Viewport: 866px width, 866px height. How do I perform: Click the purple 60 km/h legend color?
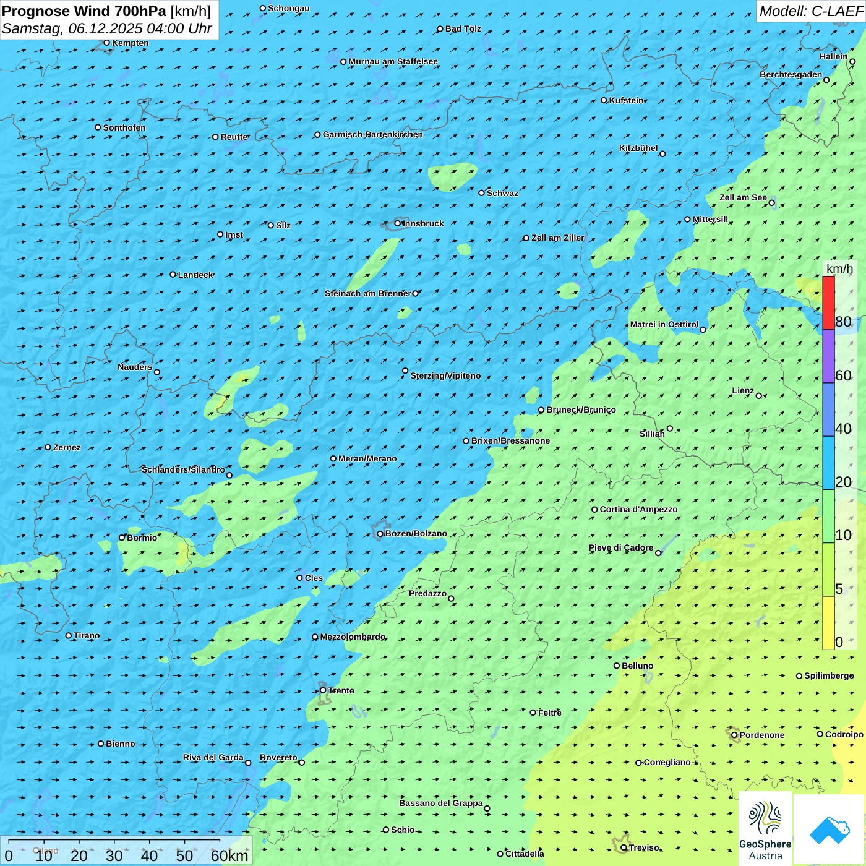[828, 356]
